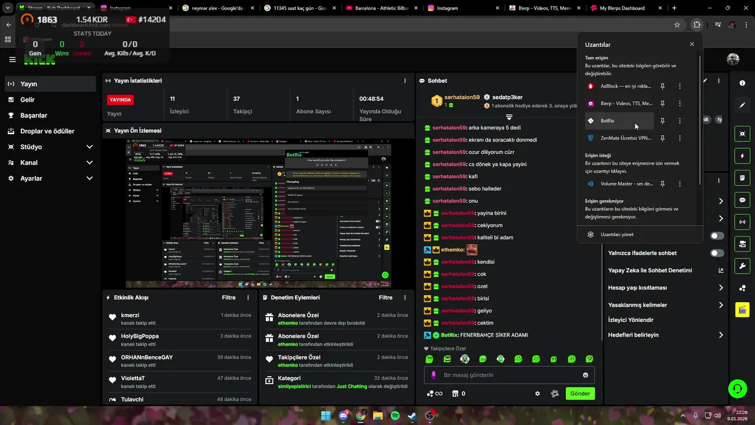Open emoji picker in message box
The width and height of the screenshot is (755, 425).
[585, 375]
